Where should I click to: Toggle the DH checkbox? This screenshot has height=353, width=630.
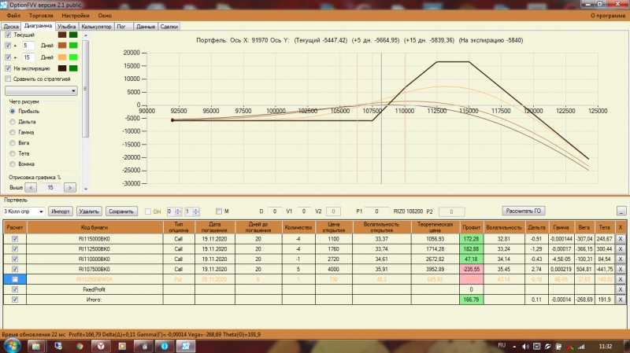pos(148,211)
